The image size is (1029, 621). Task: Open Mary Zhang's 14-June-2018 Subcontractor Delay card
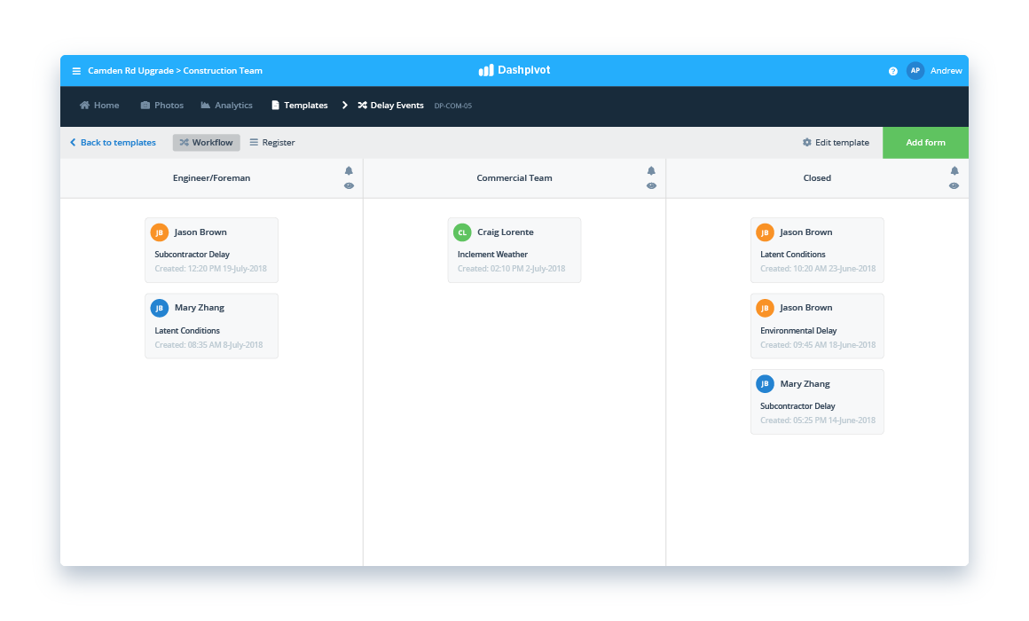point(817,402)
